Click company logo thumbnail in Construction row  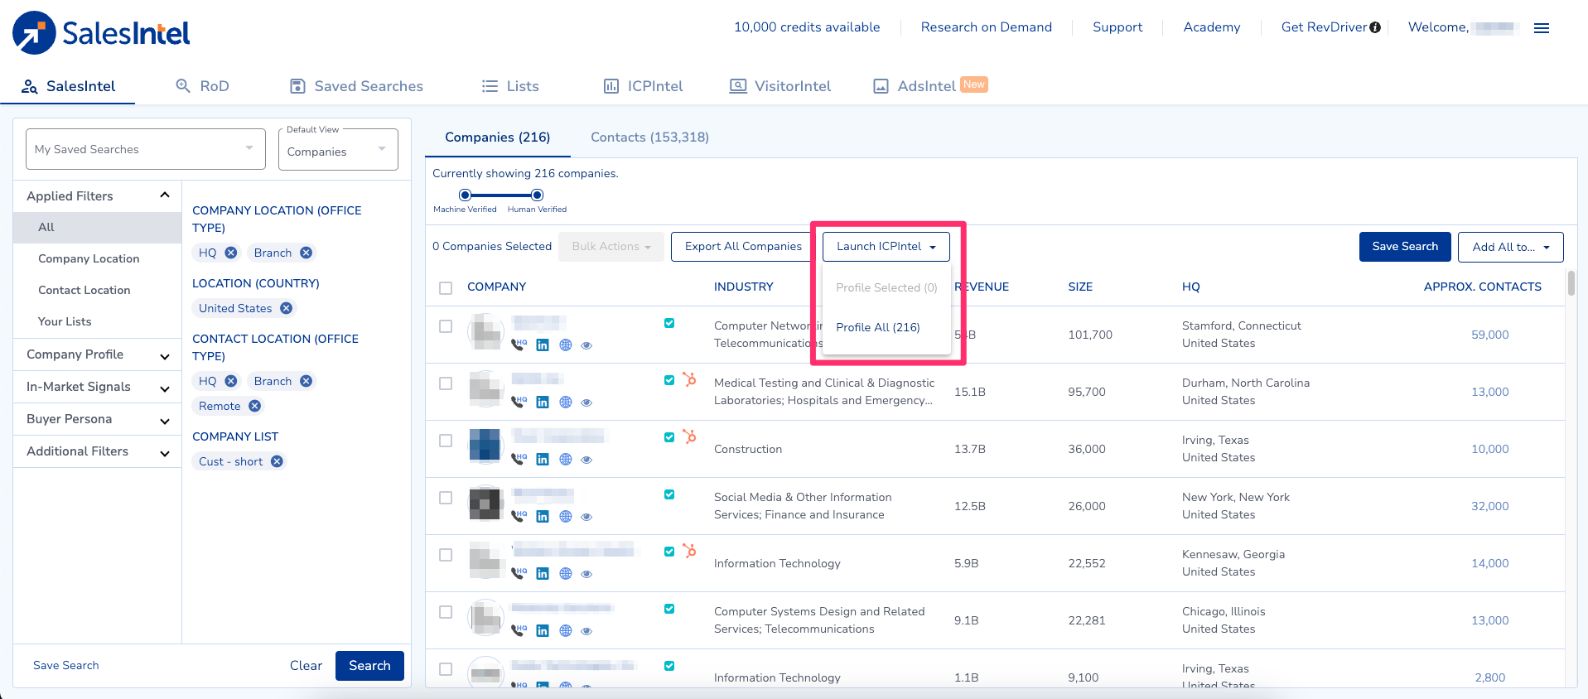pos(485,445)
